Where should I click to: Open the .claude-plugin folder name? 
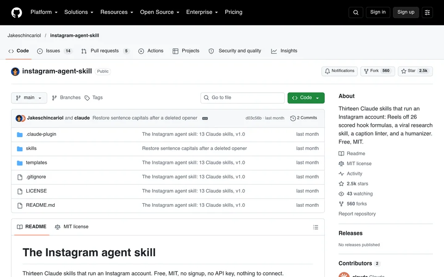pyautogui.click(x=41, y=134)
